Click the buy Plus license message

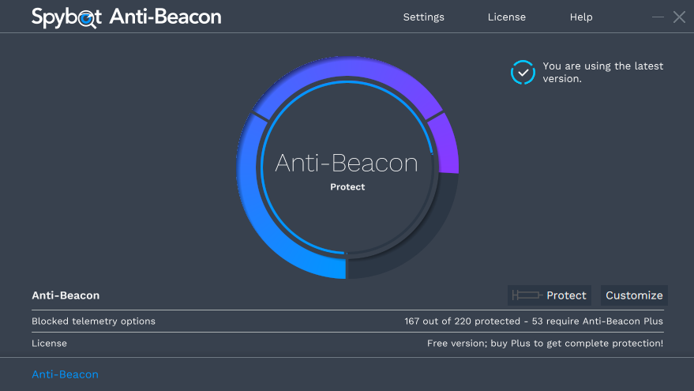(545, 343)
